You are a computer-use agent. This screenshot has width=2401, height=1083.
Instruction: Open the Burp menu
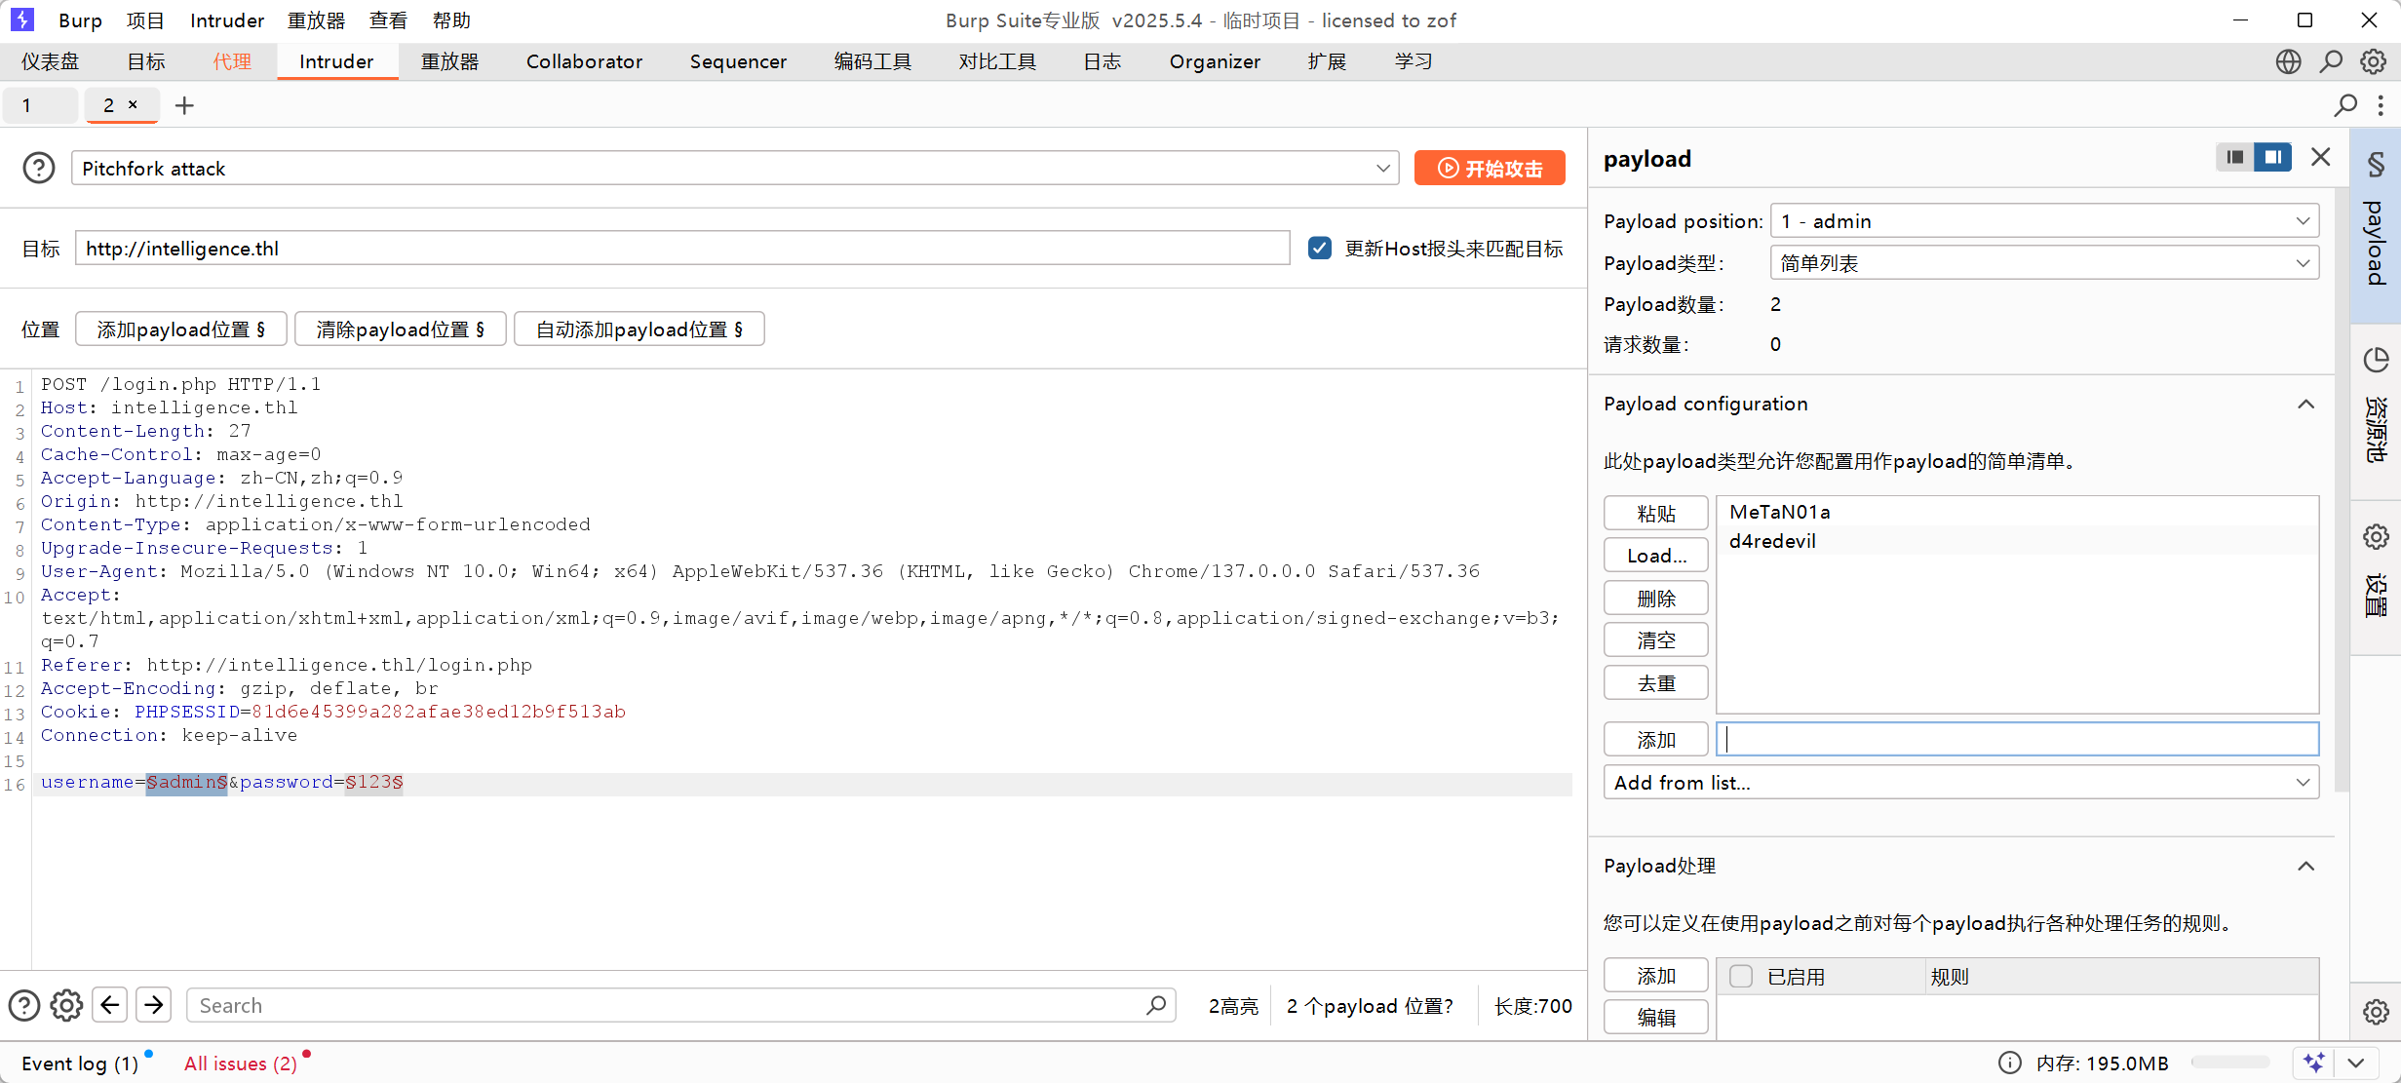coord(80,20)
